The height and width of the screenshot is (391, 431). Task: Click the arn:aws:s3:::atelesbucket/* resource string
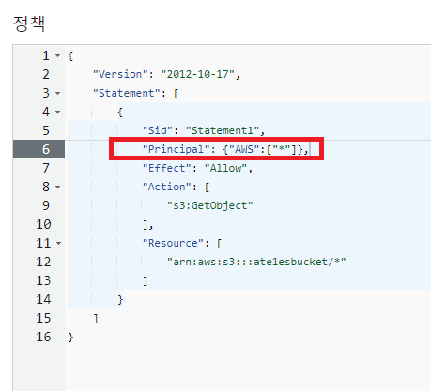(256, 262)
